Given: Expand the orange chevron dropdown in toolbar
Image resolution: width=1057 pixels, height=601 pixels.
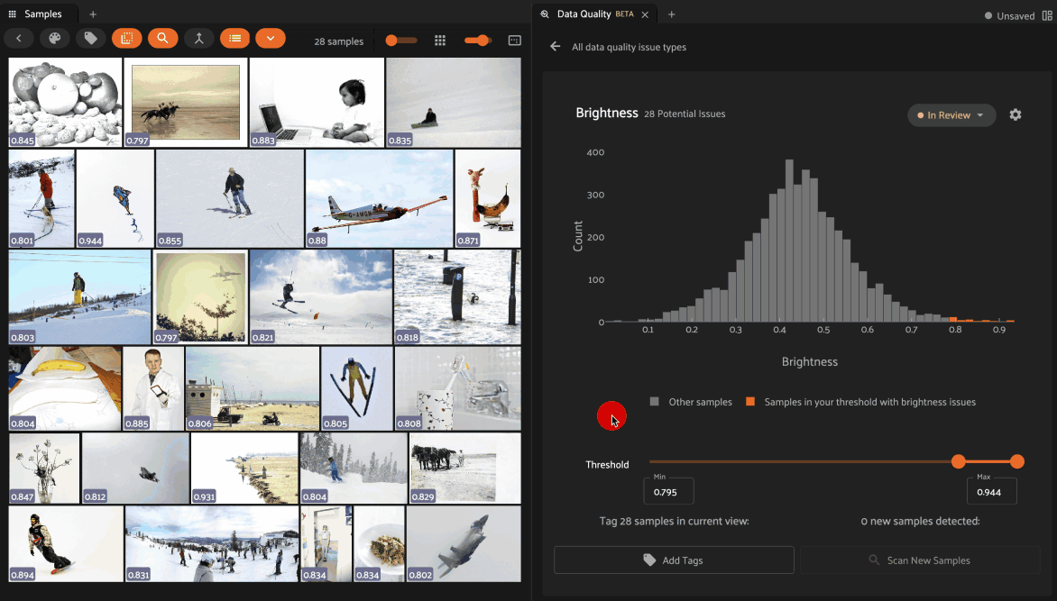Looking at the screenshot, I should tap(271, 39).
